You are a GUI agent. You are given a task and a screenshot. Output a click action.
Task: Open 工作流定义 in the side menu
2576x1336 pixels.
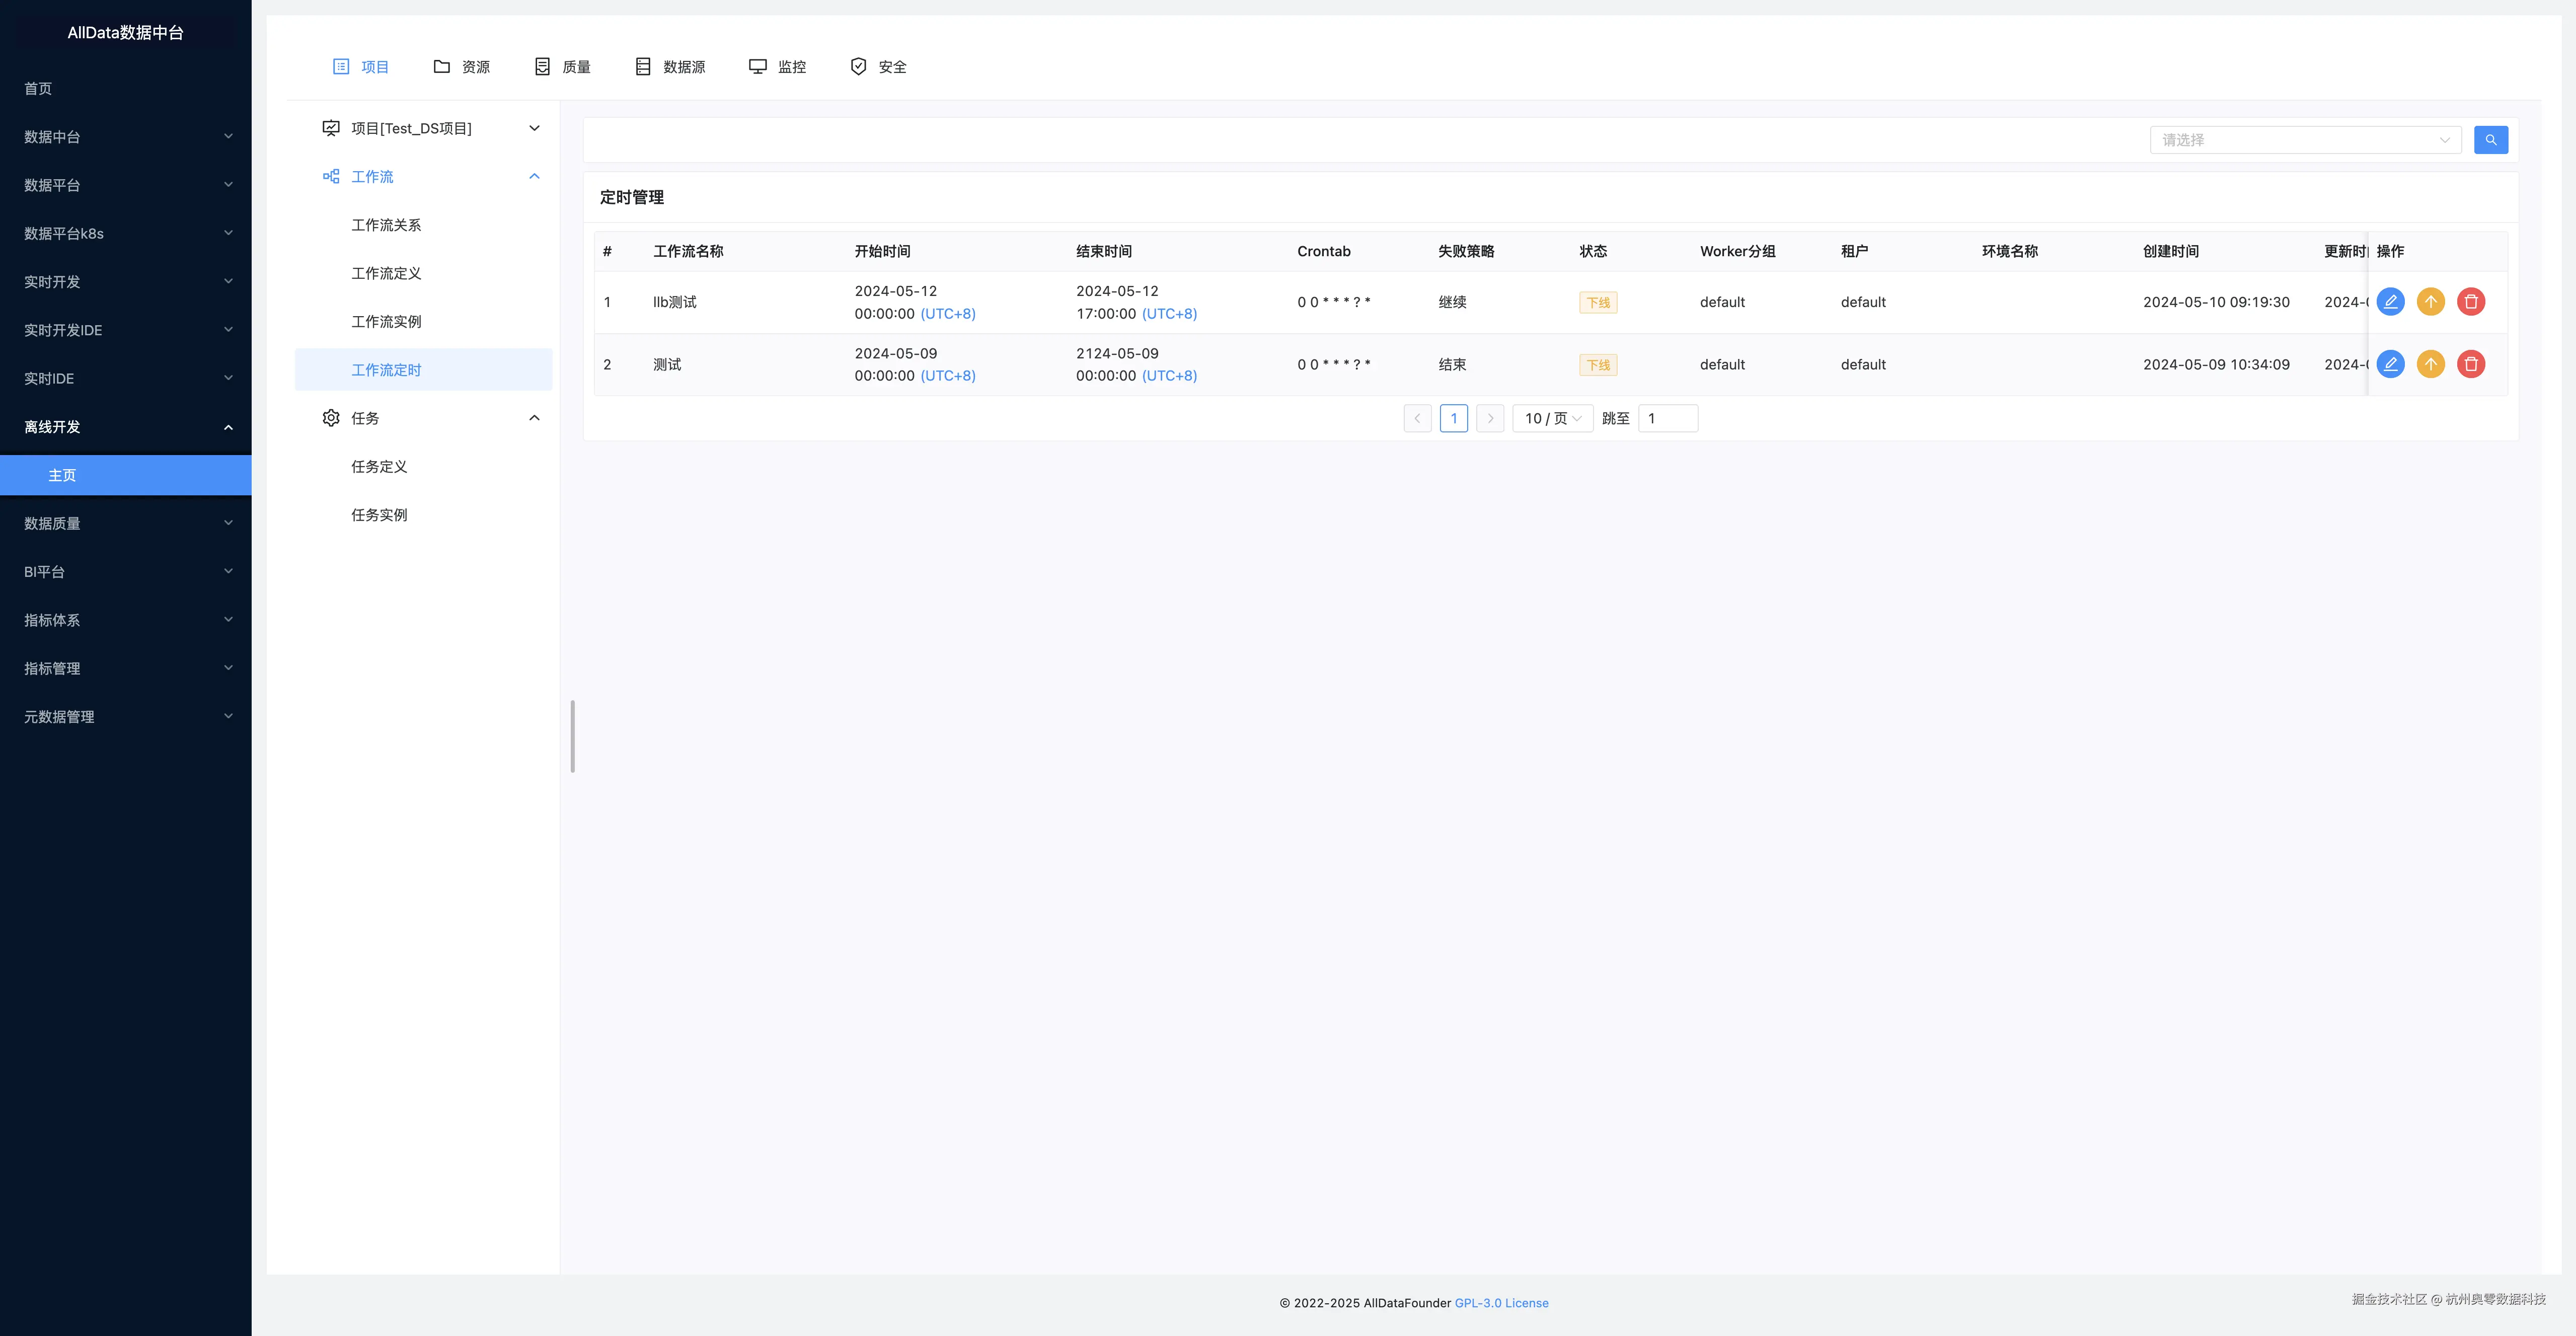coord(386,273)
